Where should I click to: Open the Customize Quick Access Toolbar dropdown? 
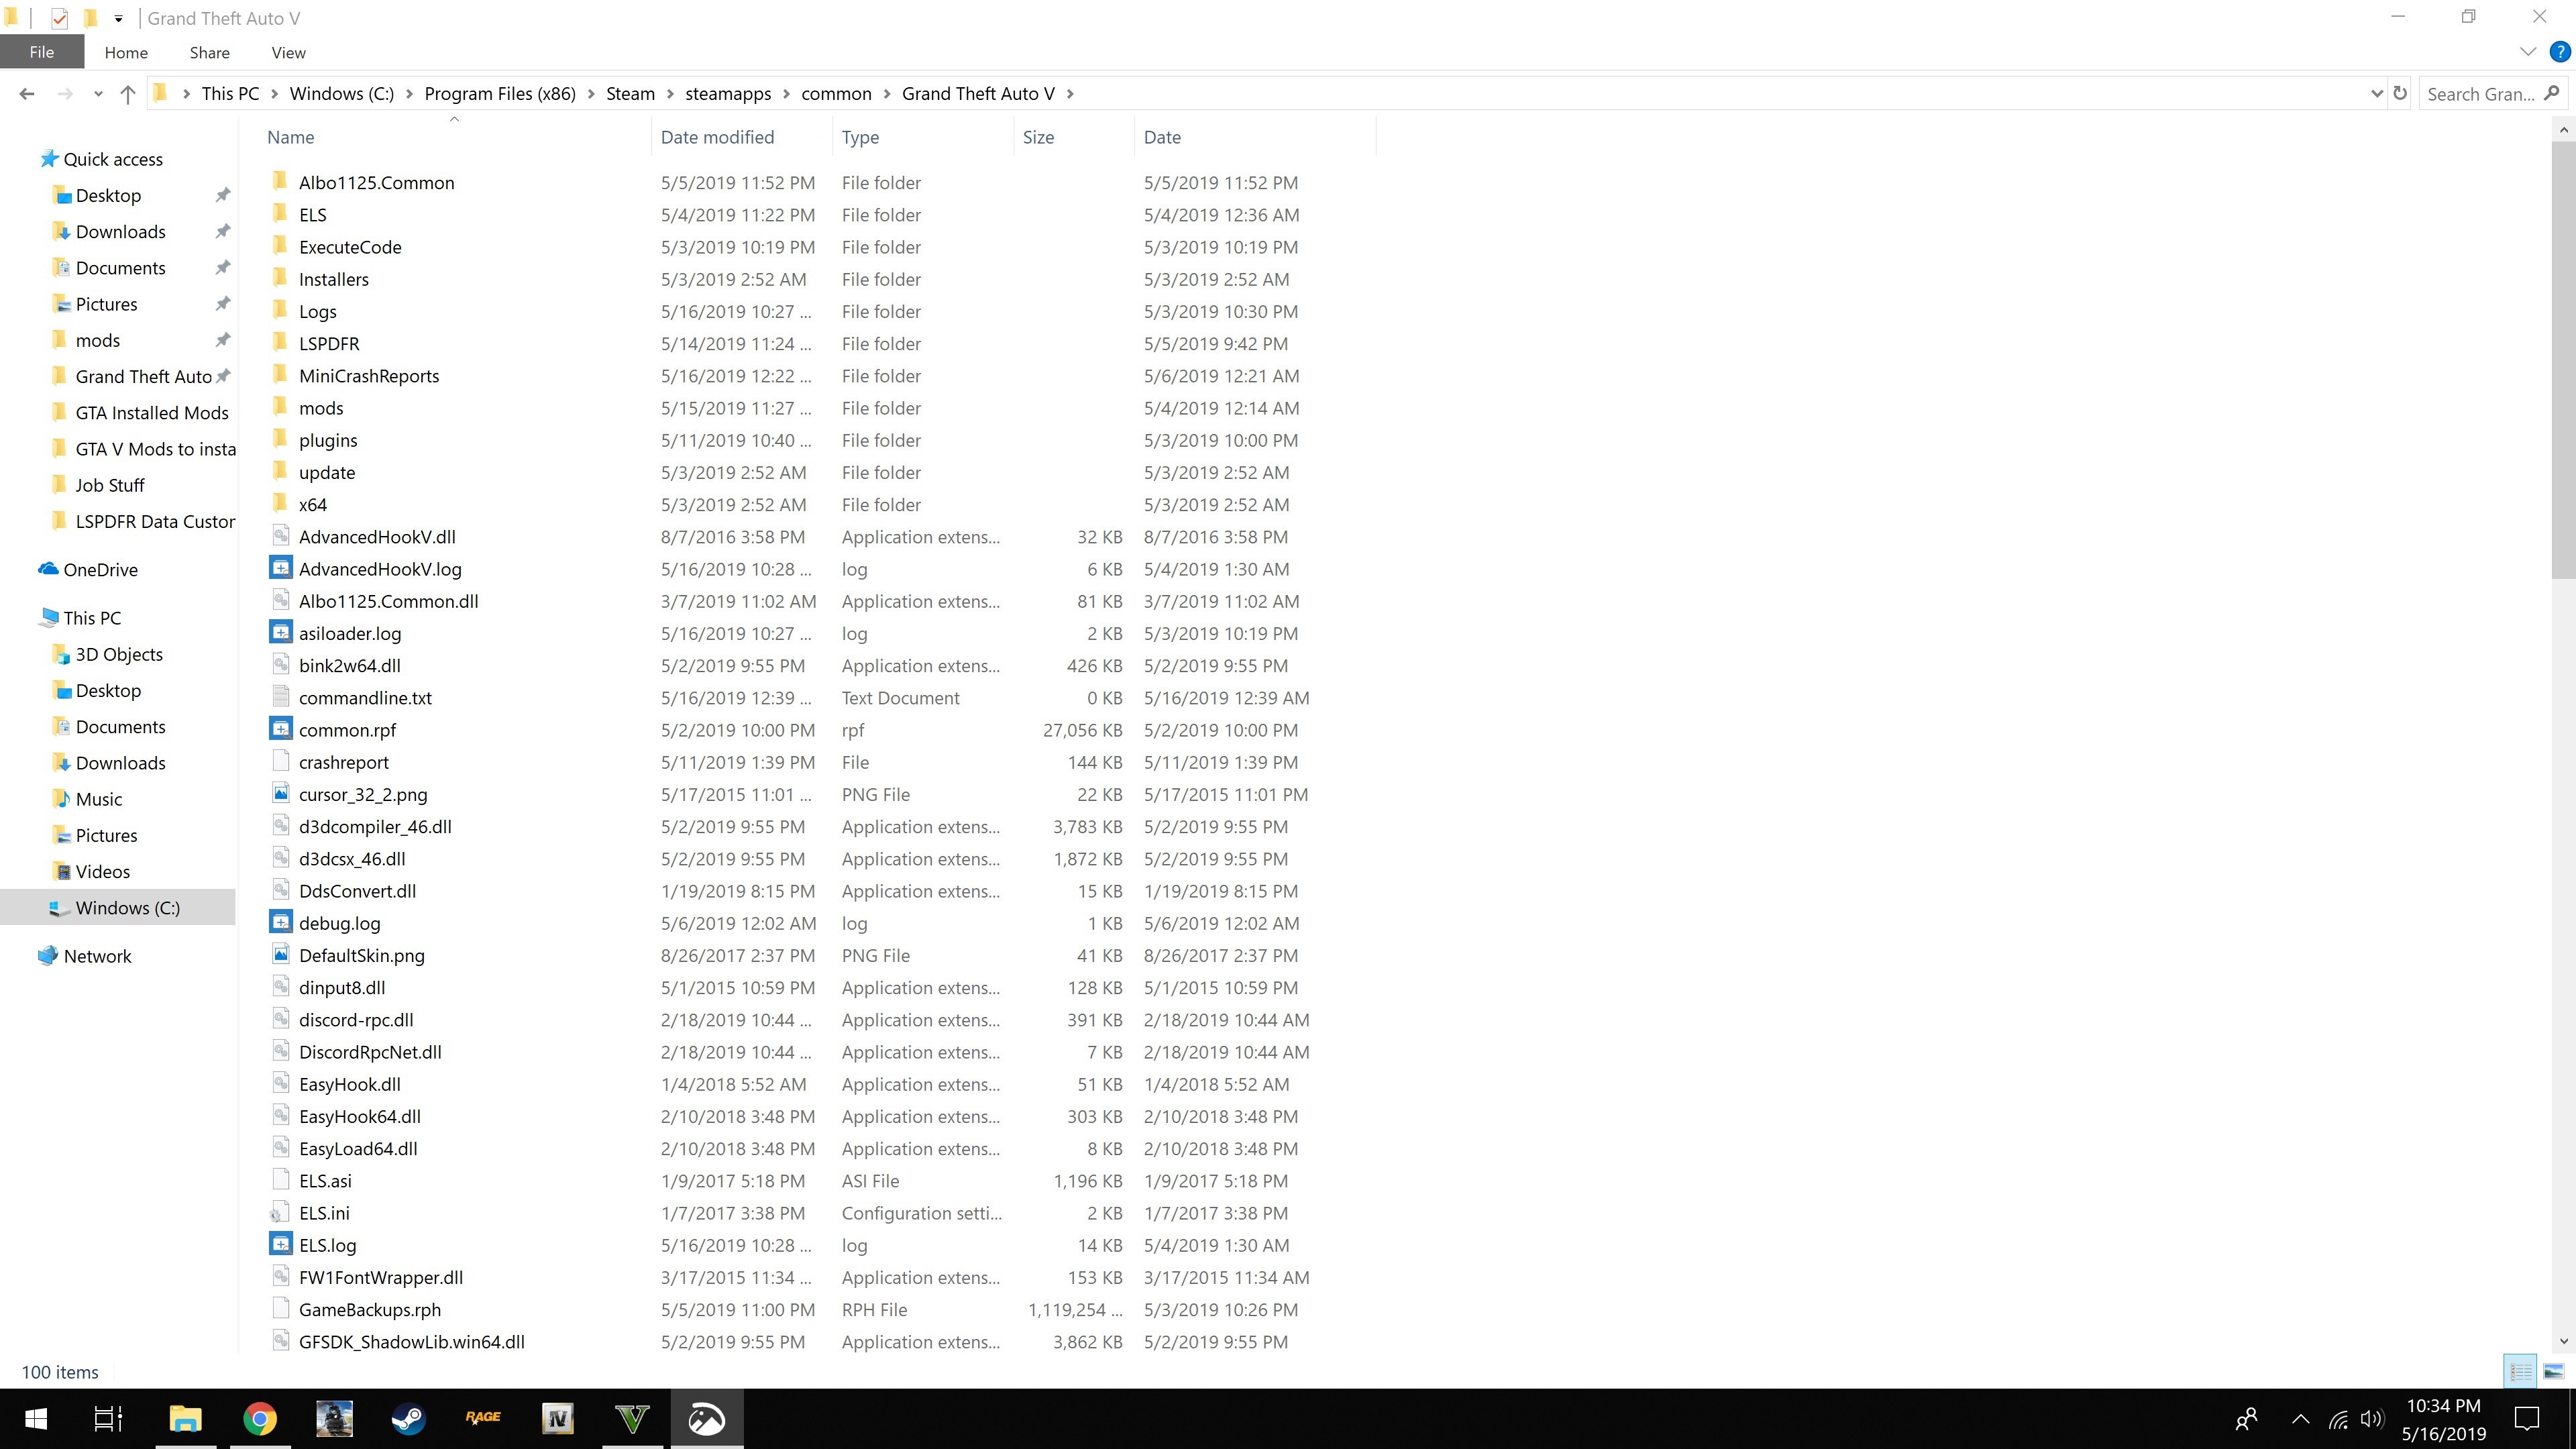coord(118,18)
